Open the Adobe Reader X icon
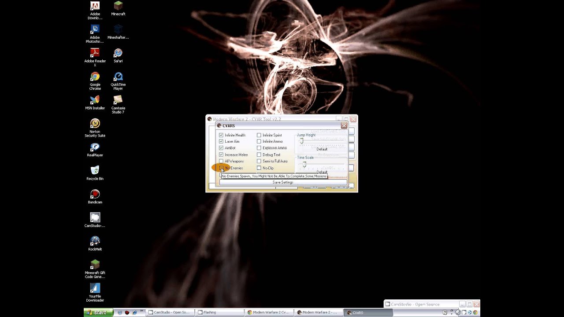 (95, 58)
